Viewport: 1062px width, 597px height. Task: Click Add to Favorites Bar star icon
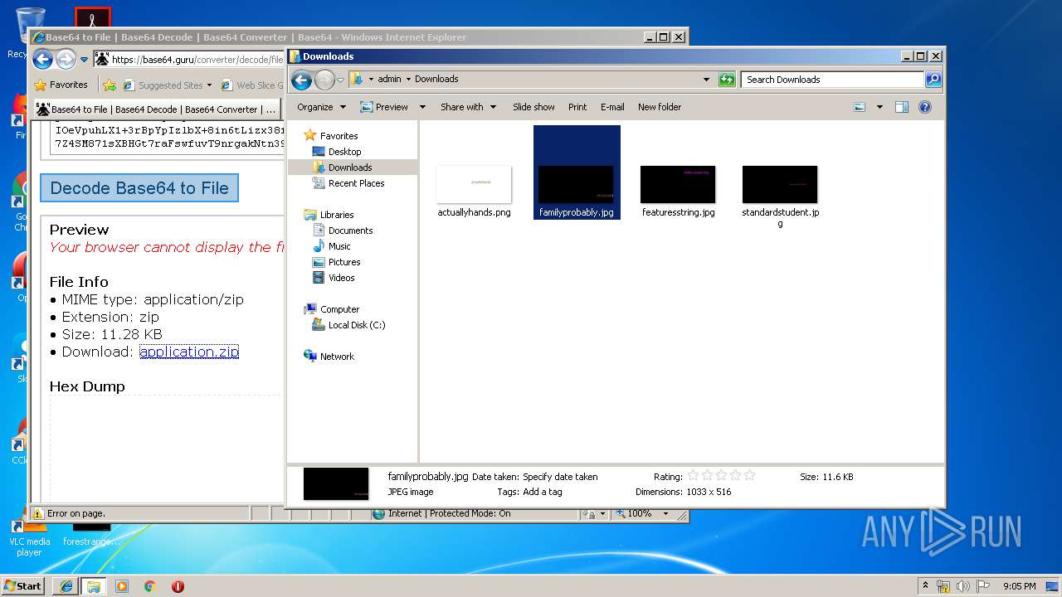pos(110,85)
